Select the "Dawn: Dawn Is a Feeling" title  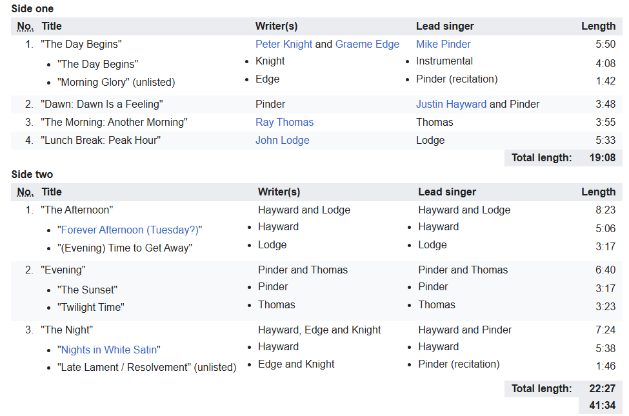click(102, 104)
